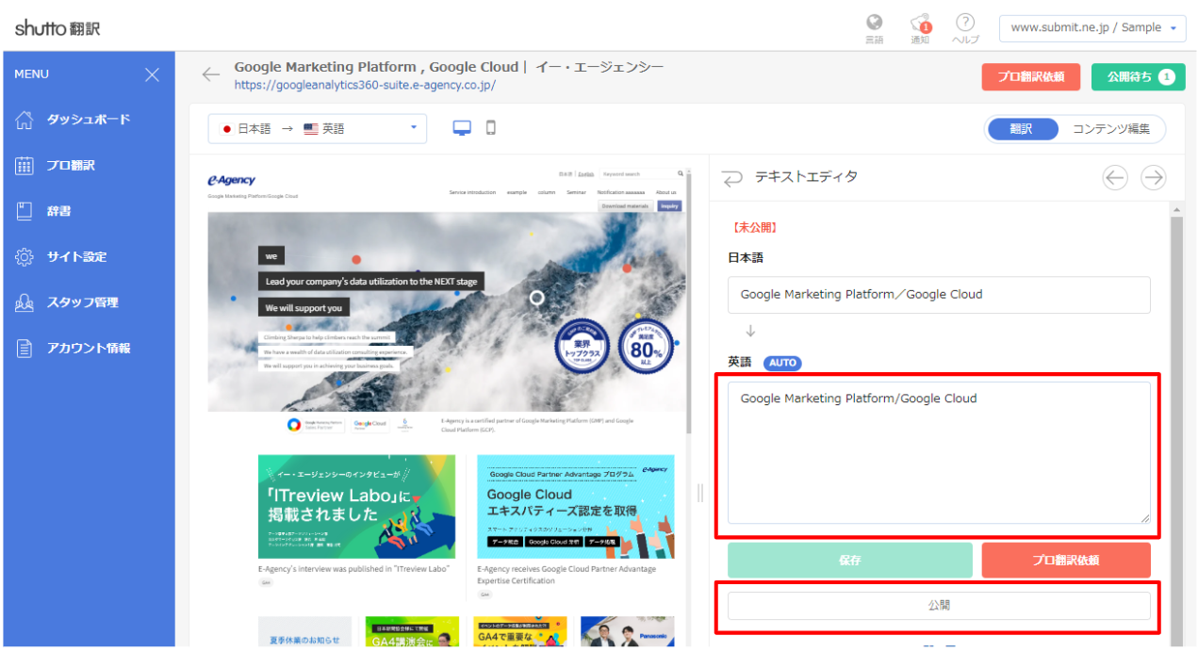The image size is (1198, 652).
Task: Open the 日本語 → 英語 language pair dropdown
Action: pyautogui.click(x=318, y=129)
